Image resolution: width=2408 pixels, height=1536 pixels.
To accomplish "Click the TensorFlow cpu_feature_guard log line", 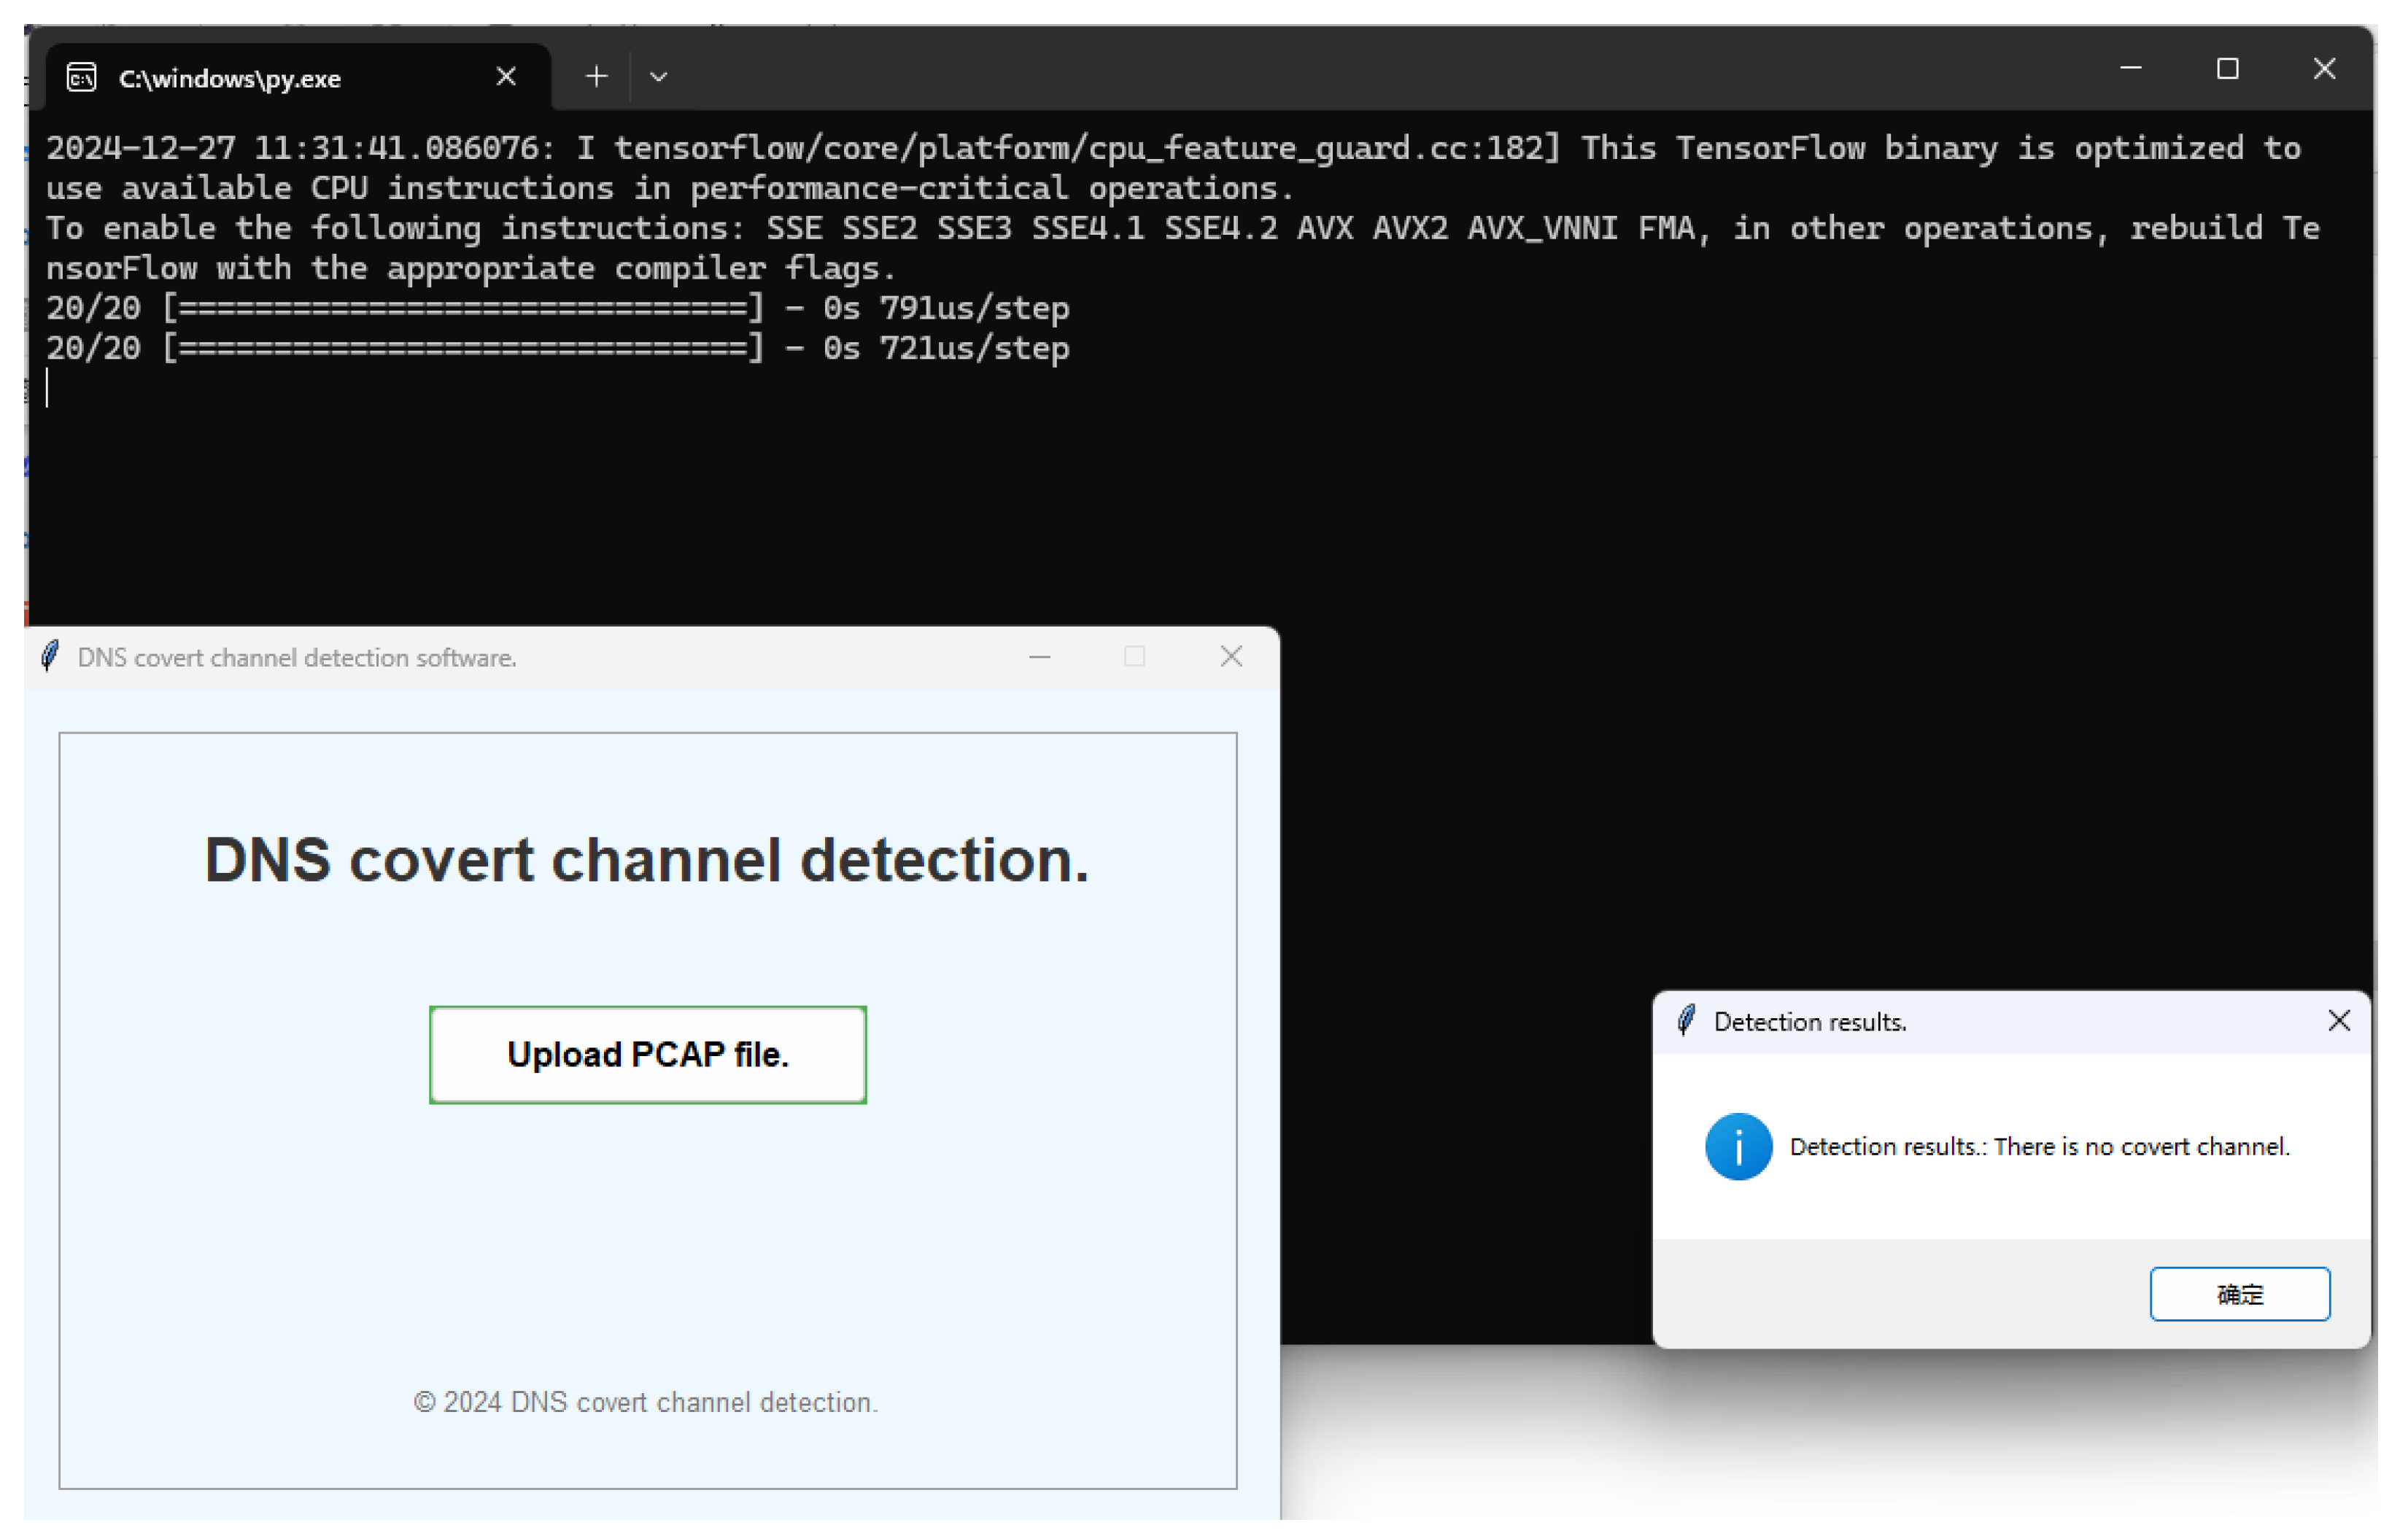I will [x=1175, y=168].
